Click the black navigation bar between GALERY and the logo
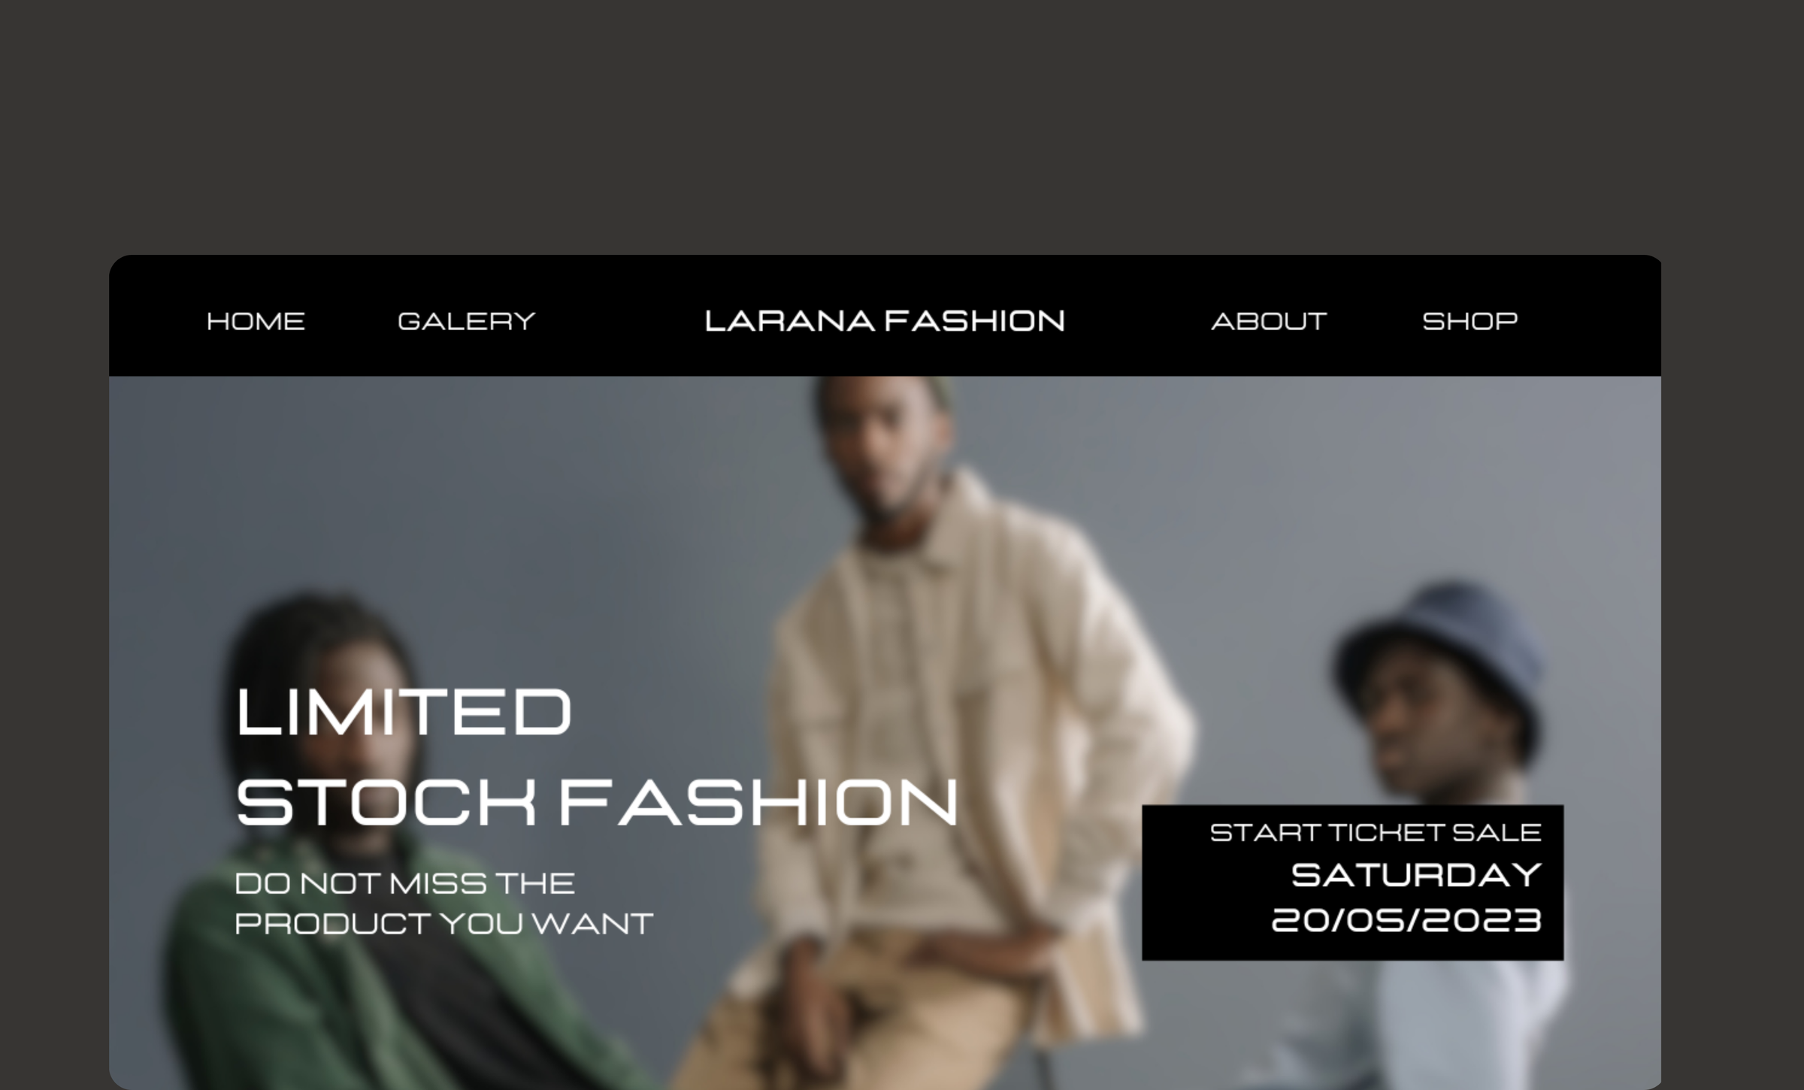This screenshot has height=1090, width=1804. 620,321
